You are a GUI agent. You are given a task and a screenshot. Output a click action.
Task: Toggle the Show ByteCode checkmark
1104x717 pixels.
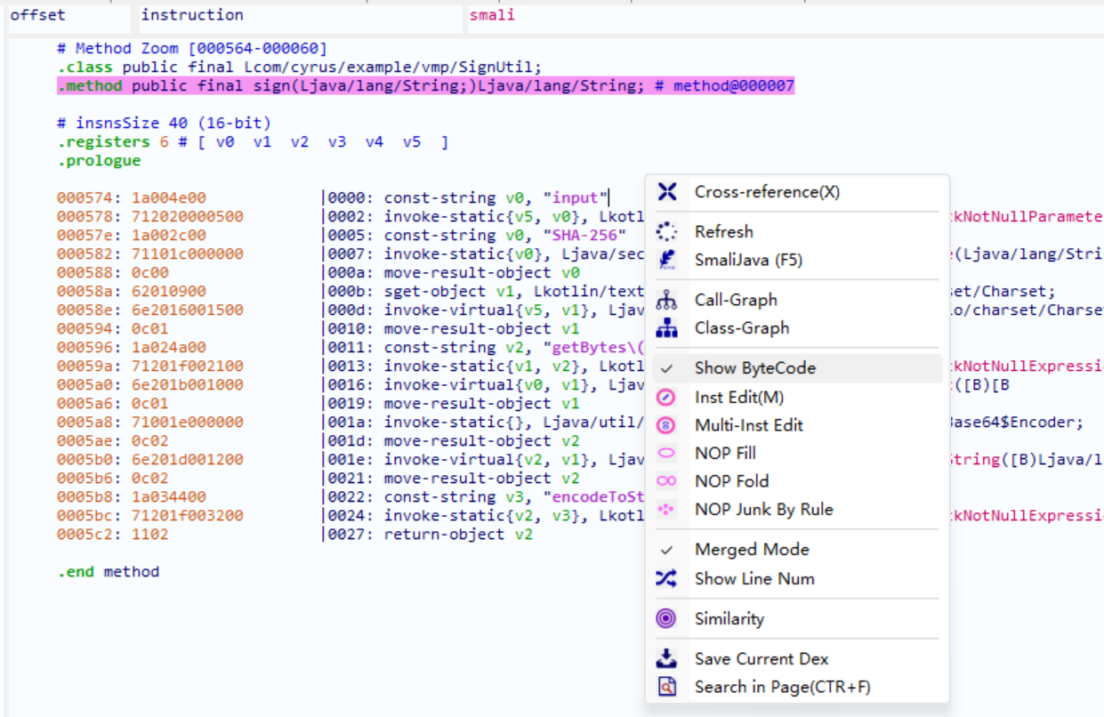click(x=666, y=368)
